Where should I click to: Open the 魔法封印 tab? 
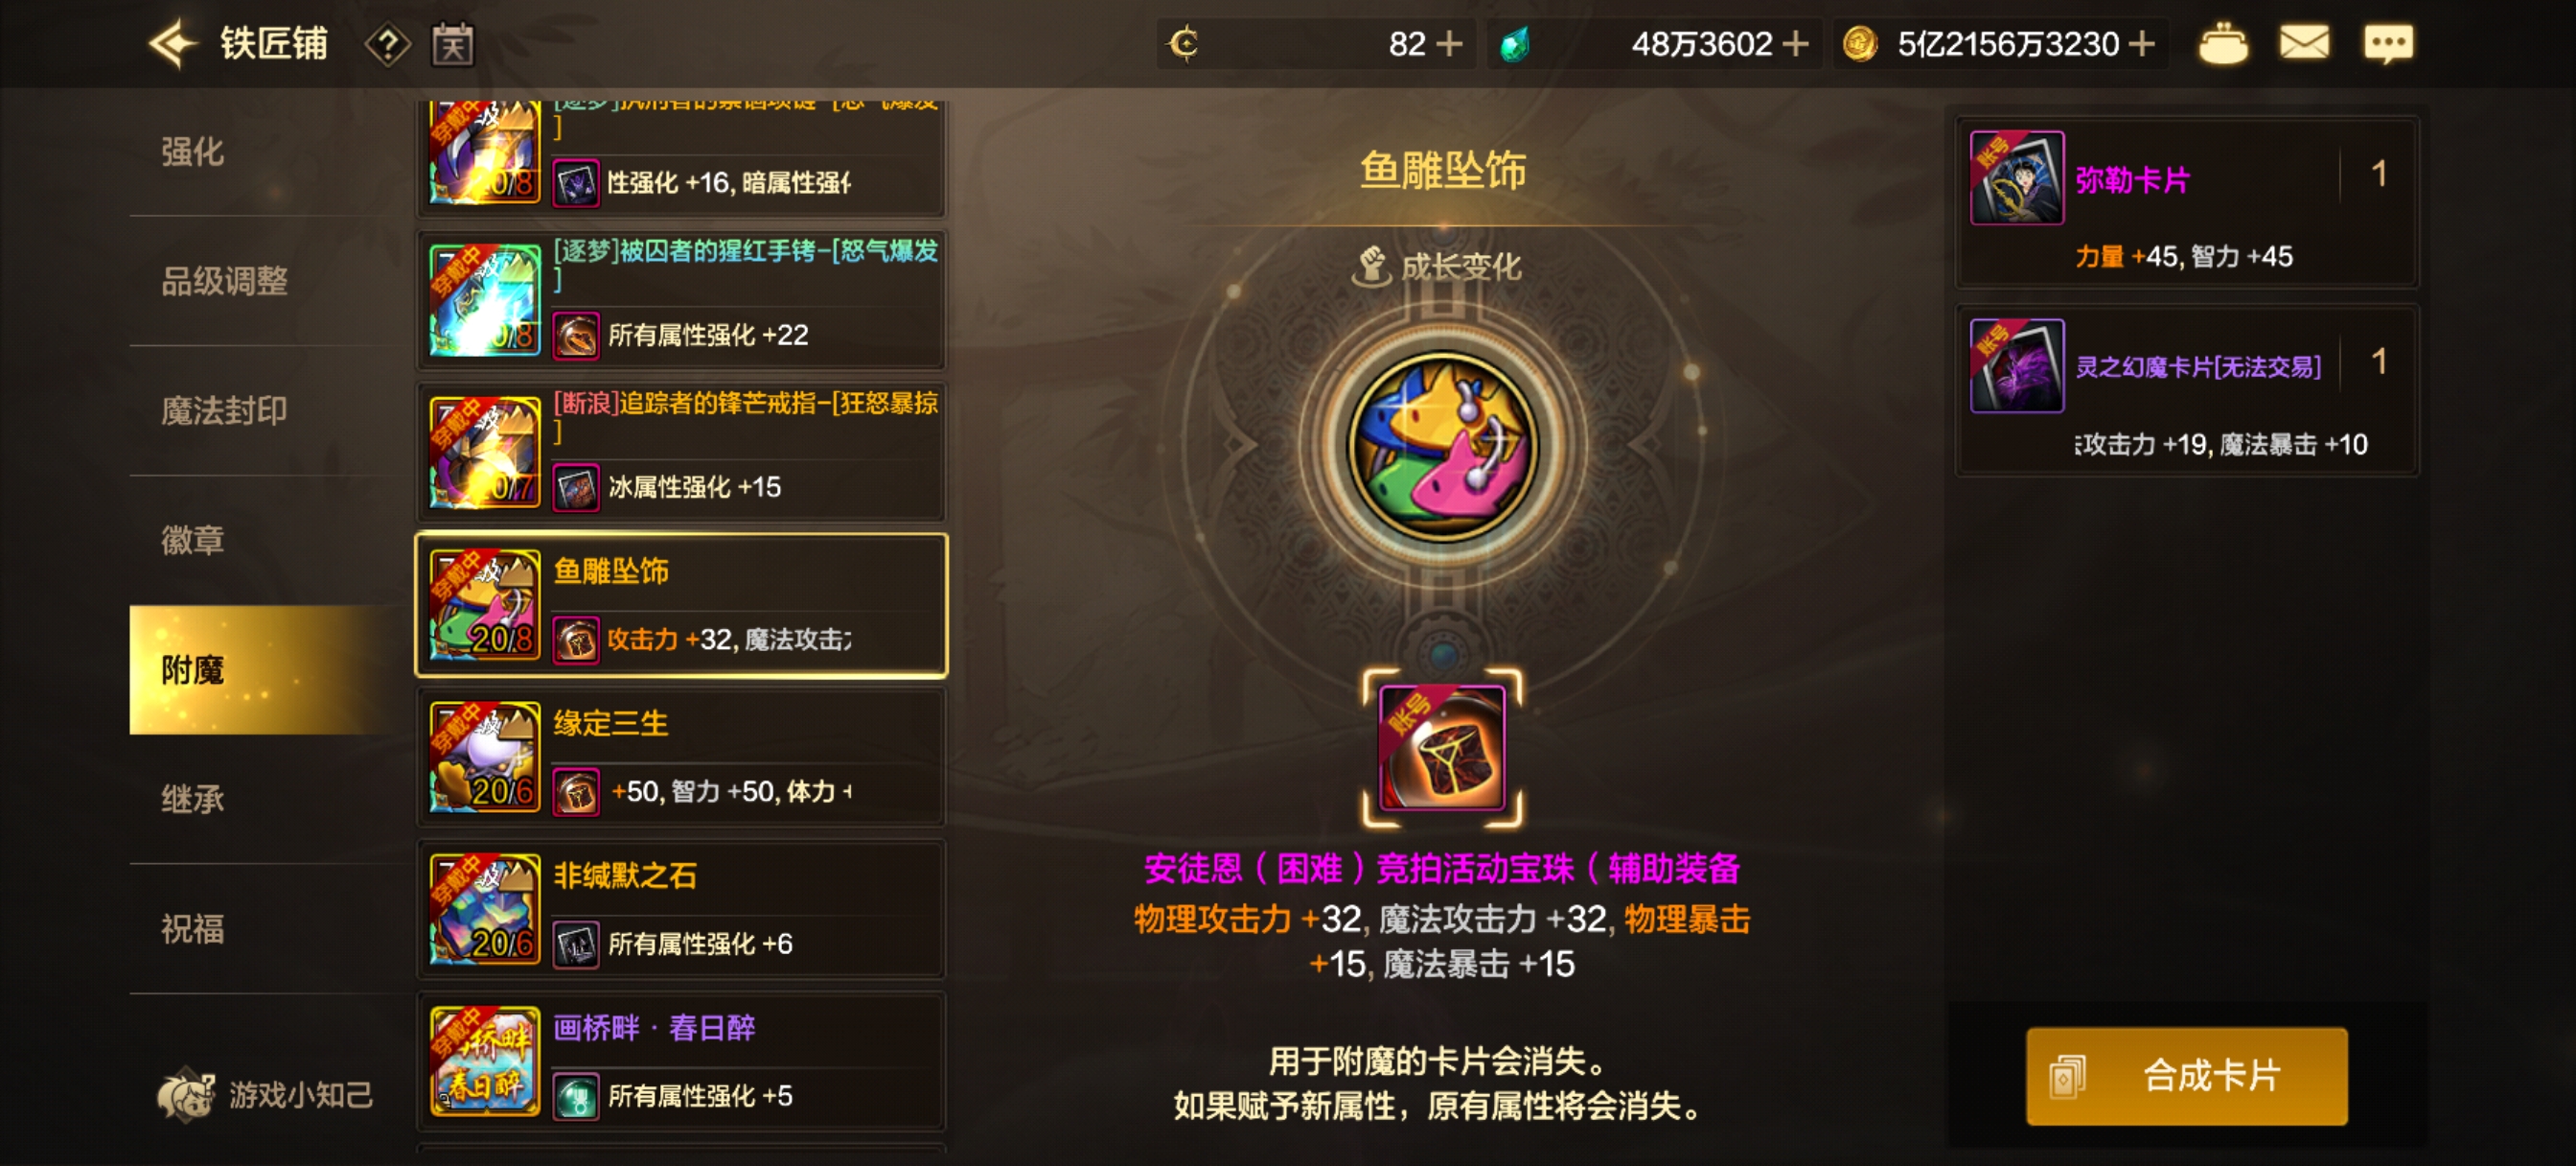point(225,410)
